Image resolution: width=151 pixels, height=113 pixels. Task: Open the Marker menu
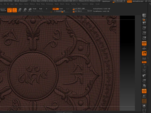26,4
